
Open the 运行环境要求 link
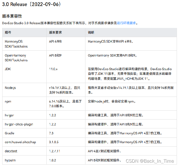pos(126,23)
